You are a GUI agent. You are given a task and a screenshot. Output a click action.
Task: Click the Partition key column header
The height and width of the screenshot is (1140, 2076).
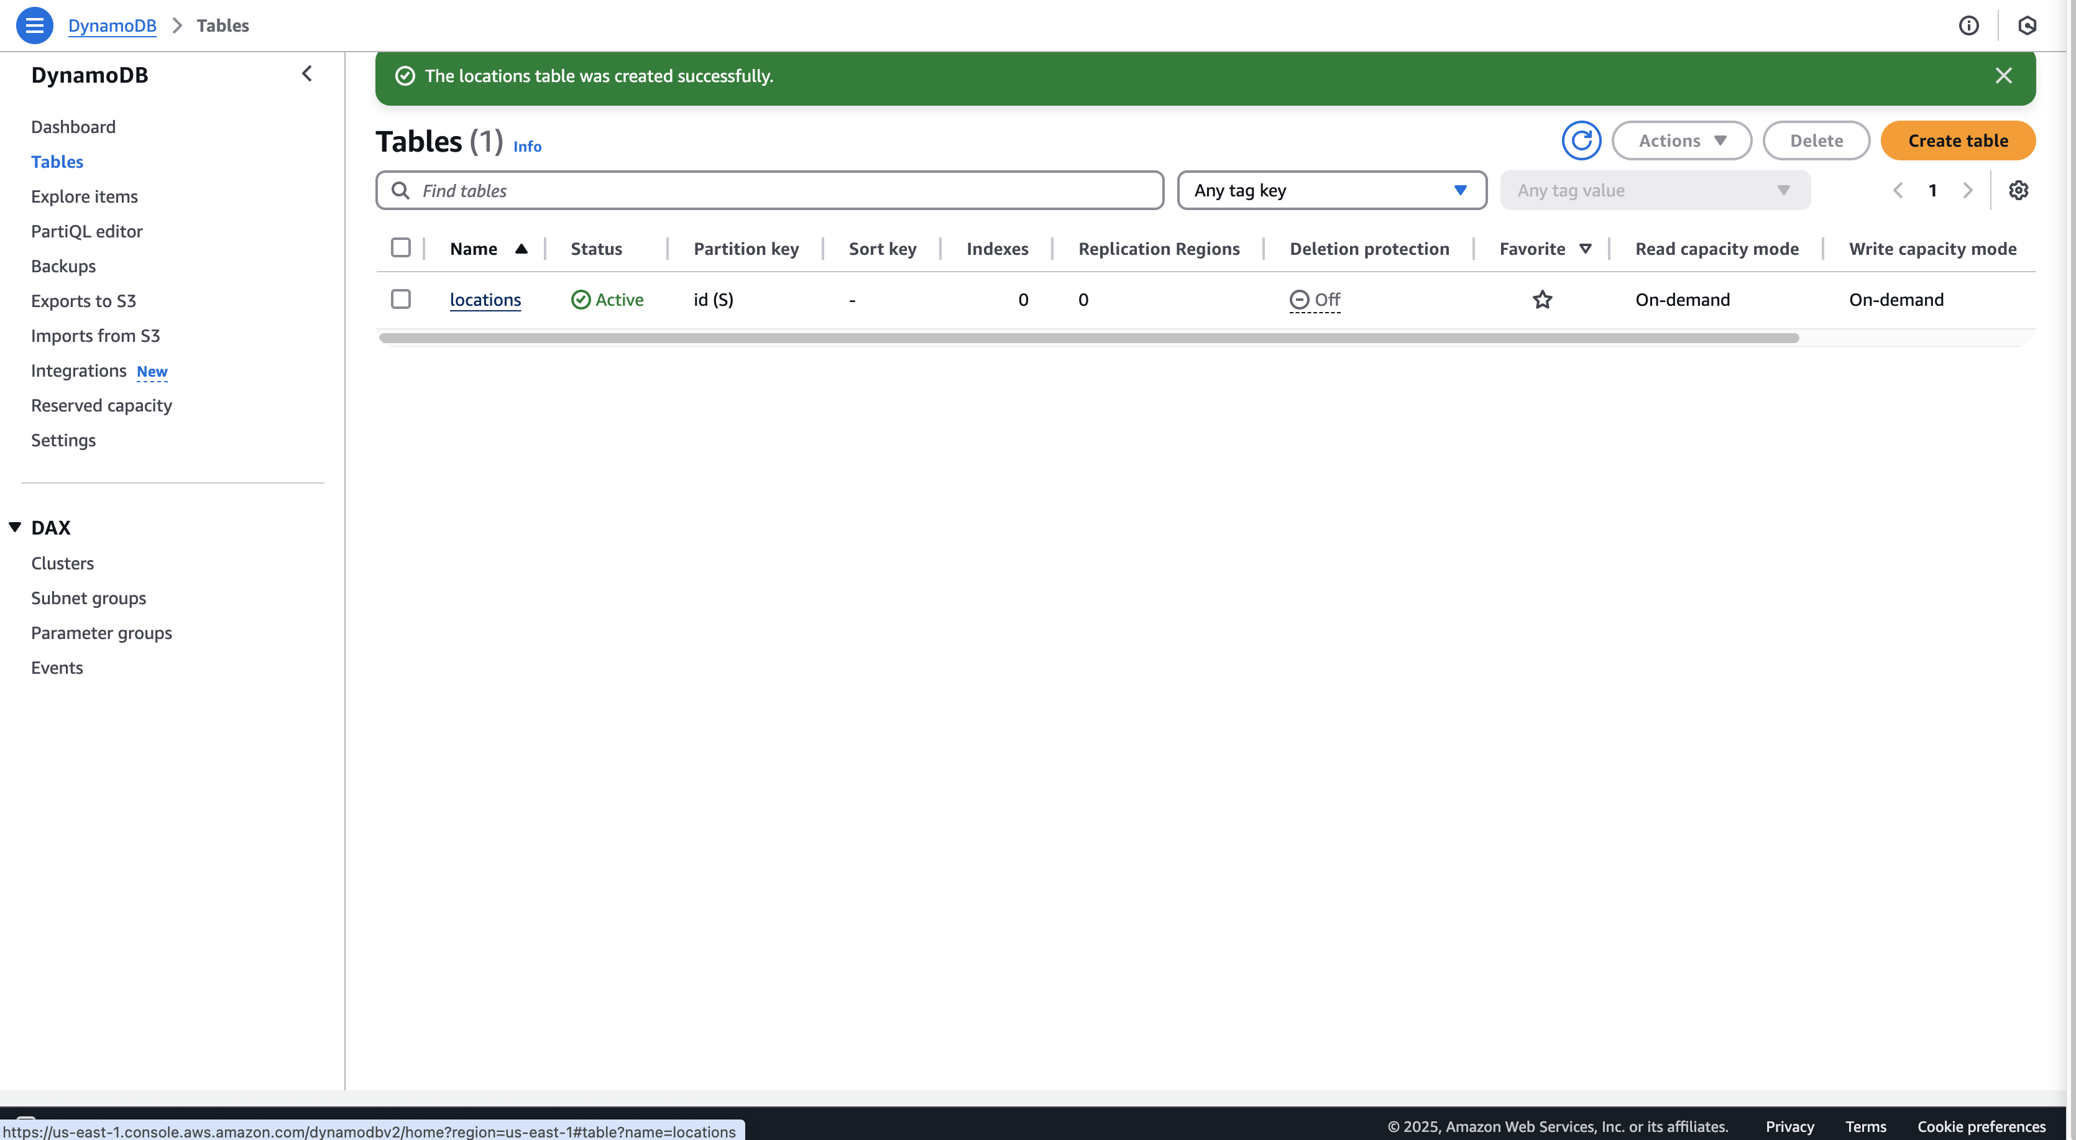[x=746, y=248]
